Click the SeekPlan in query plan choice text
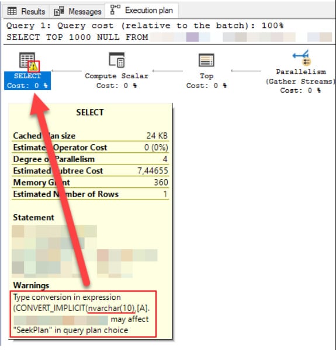This screenshot has width=336, height=350. coord(71,330)
